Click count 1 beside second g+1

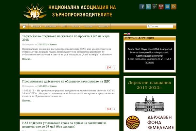click(x=114, y=109)
